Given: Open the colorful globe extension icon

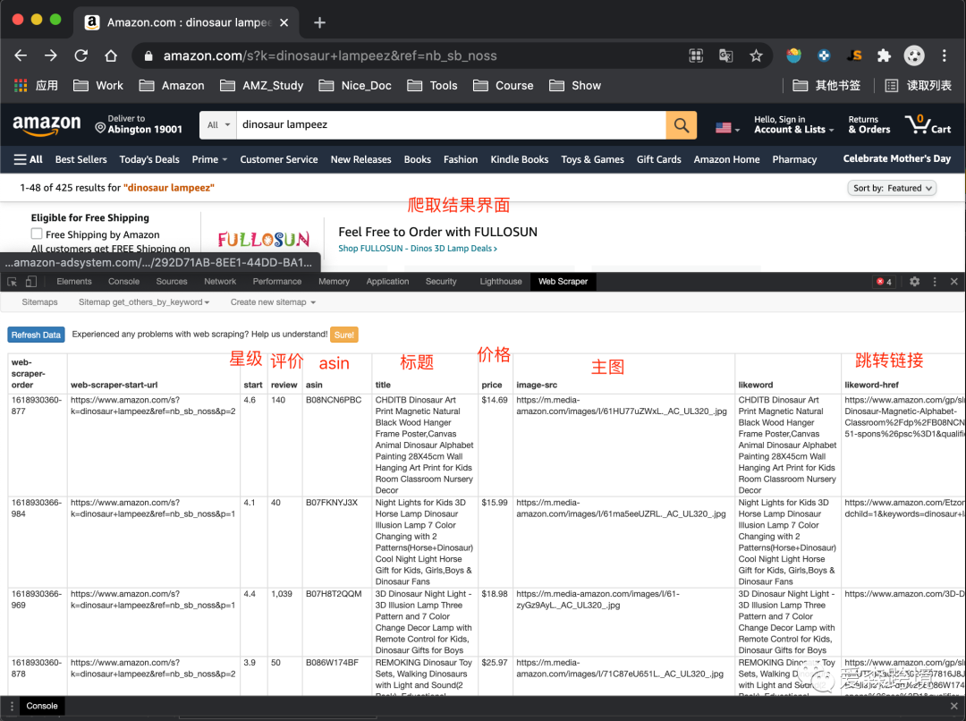Looking at the screenshot, I should (793, 56).
